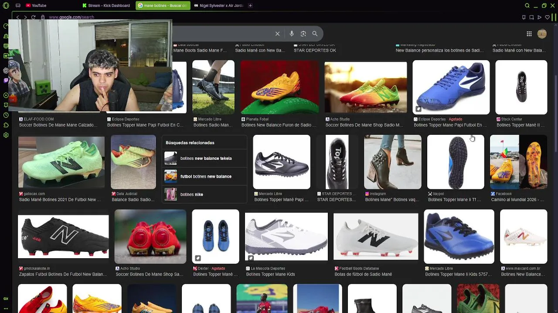Select related search botines new balance tekela

point(205,158)
